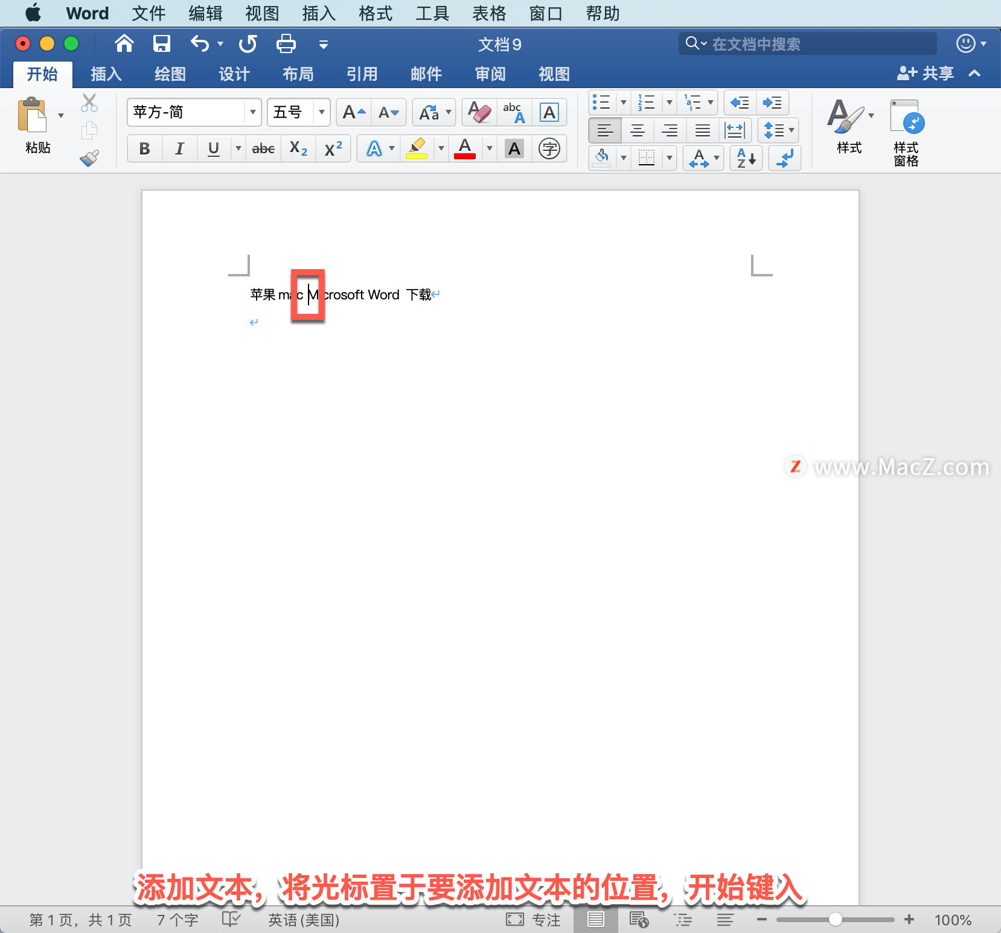Switch to web layout view in status bar
The image size is (1001, 933).
click(639, 919)
